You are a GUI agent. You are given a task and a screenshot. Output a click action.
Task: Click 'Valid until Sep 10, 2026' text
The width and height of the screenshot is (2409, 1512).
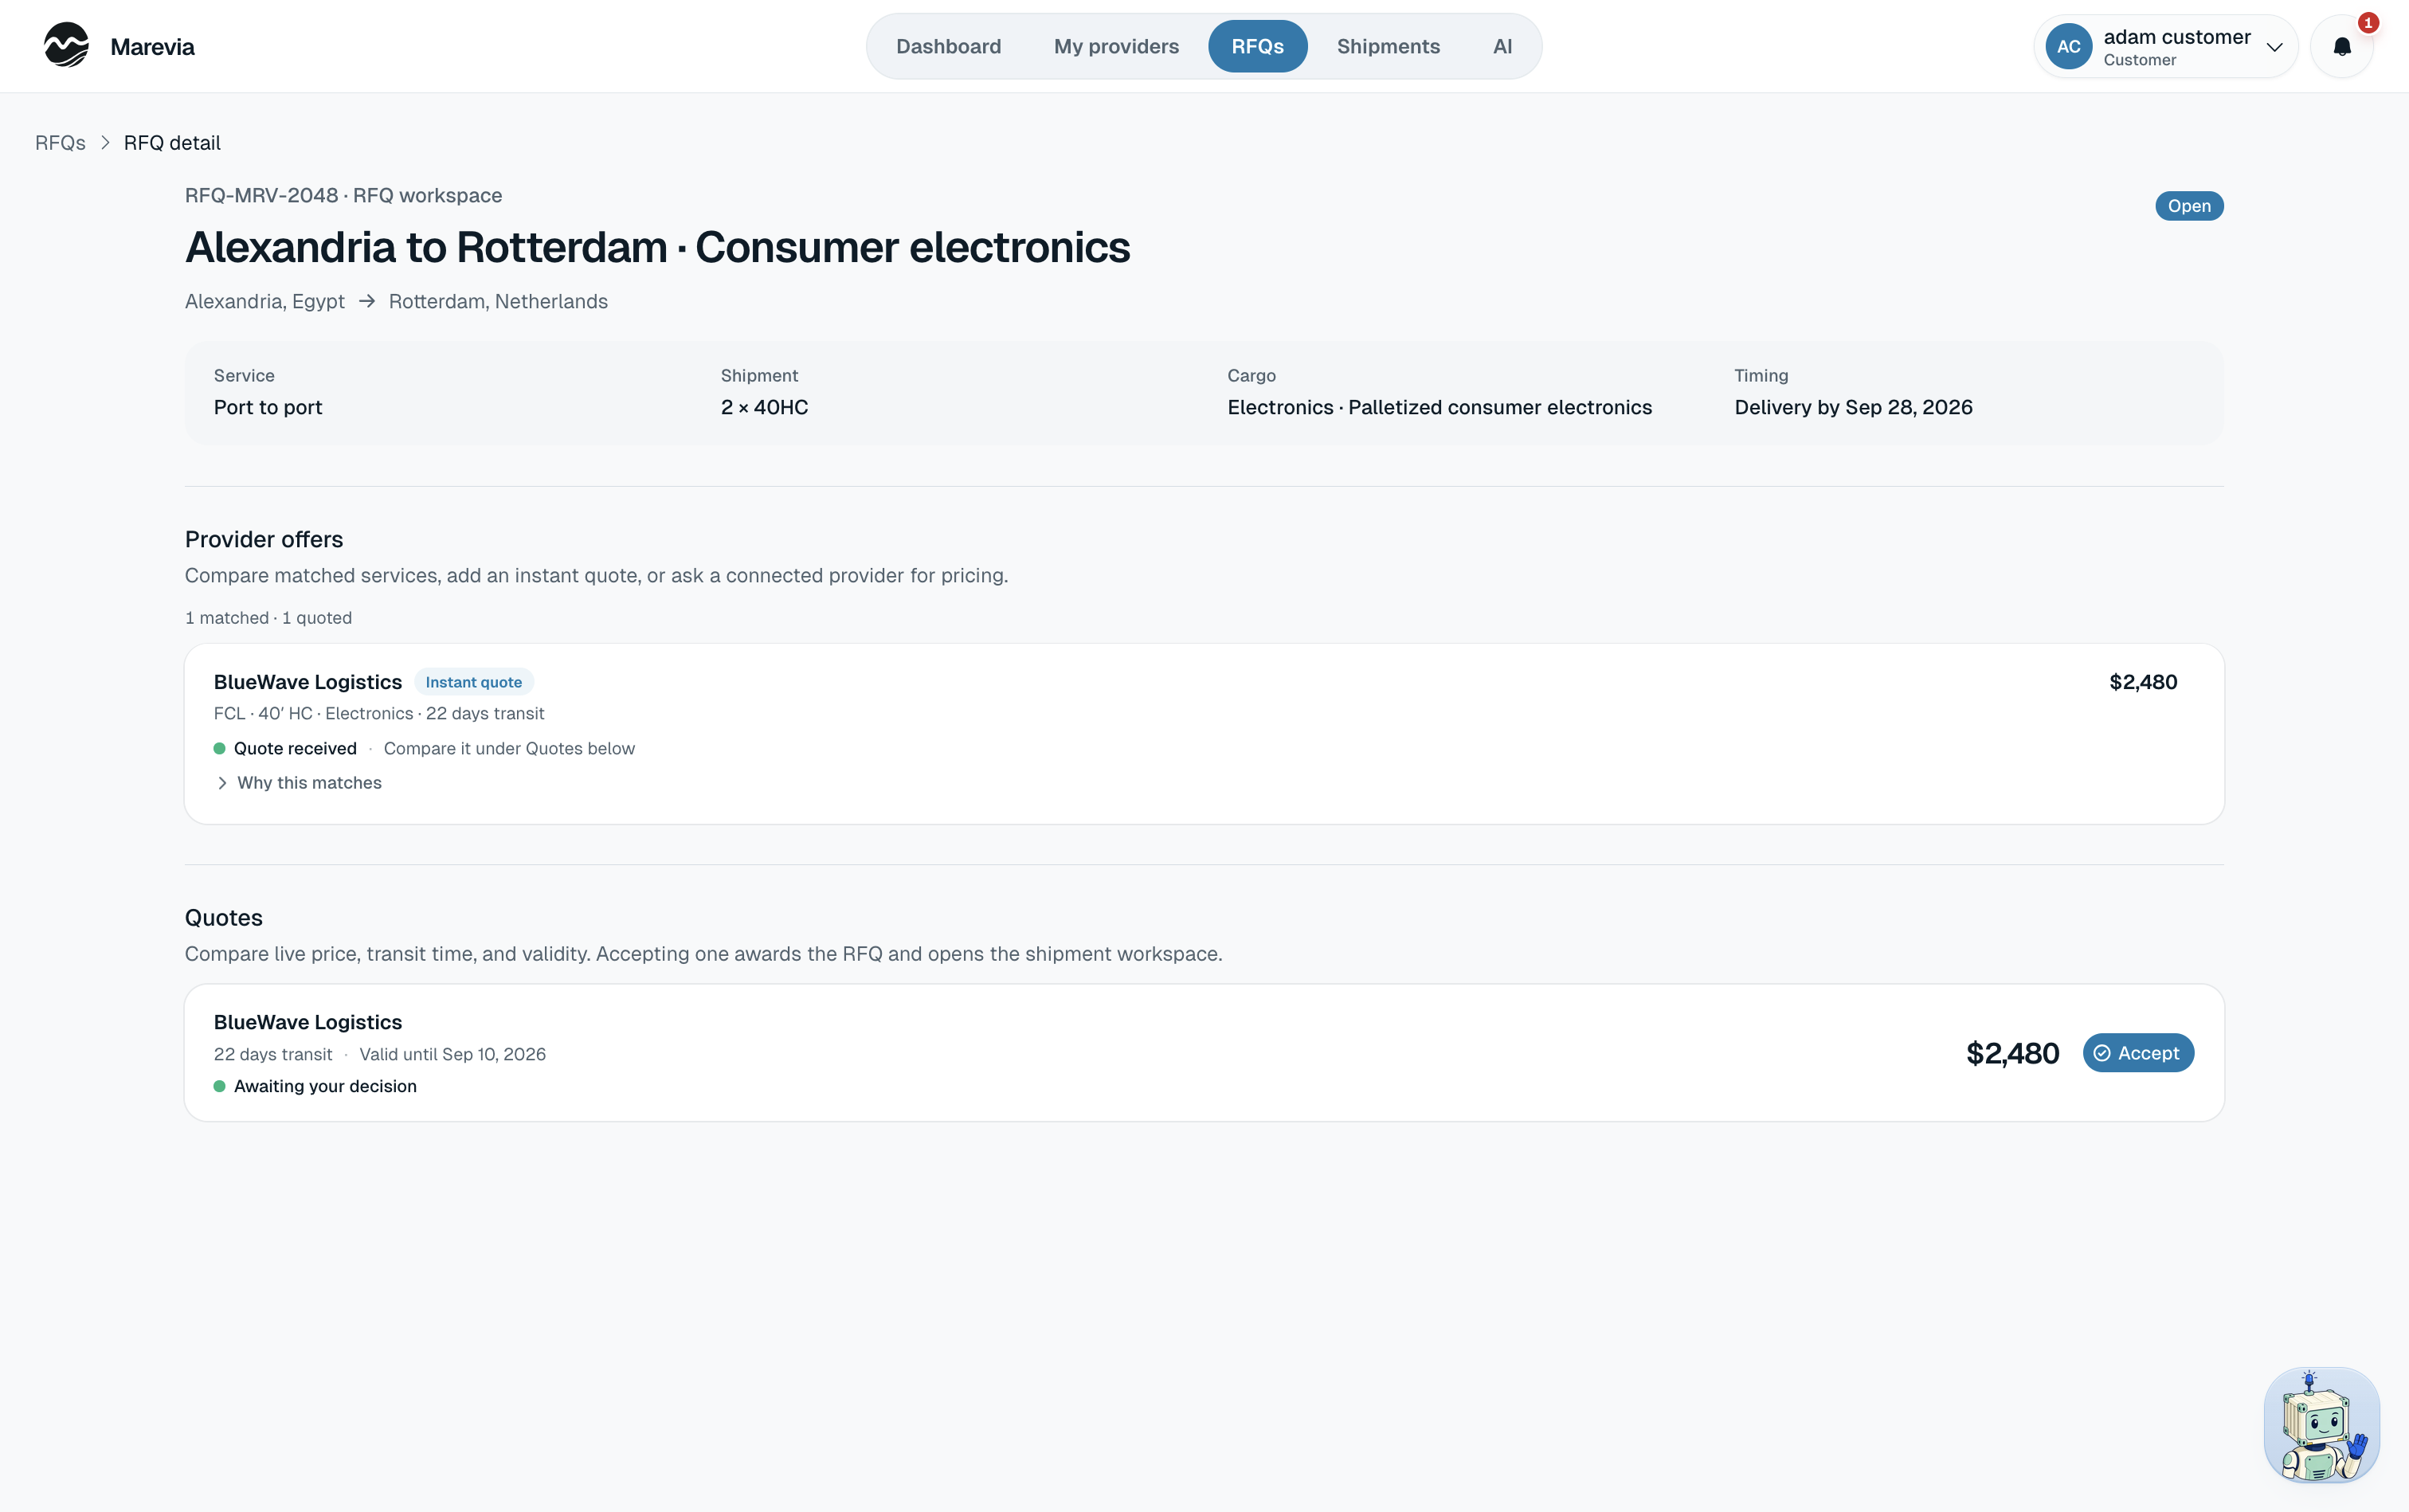point(453,1054)
